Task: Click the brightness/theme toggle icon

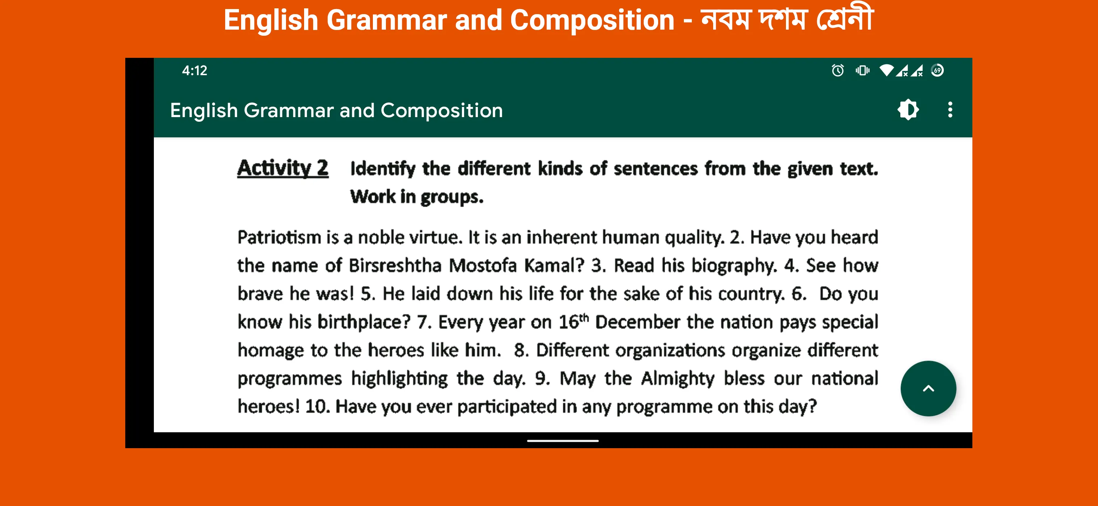Action: [907, 110]
